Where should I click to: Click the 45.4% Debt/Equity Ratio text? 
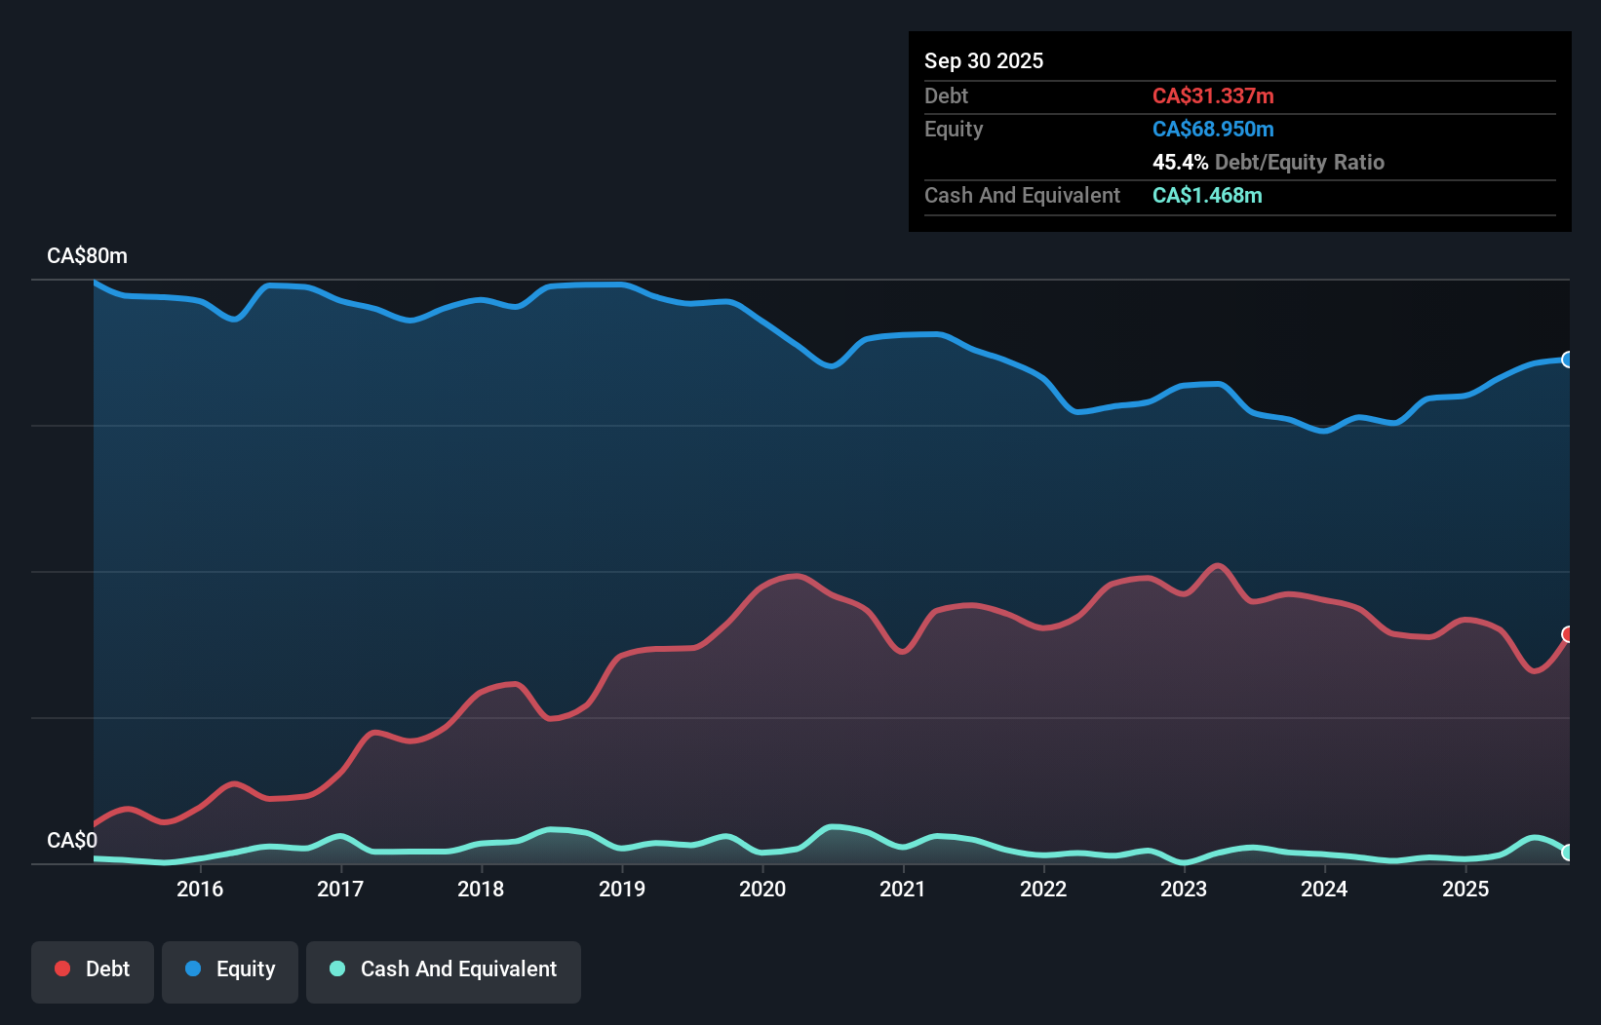[1269, 163]
